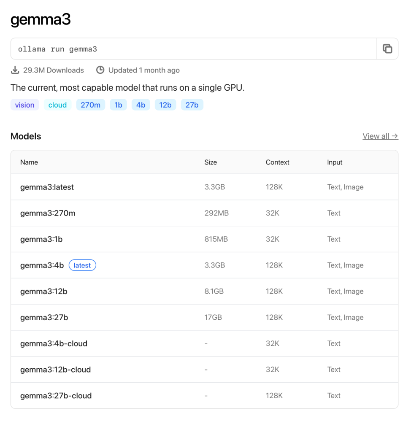Choose the 1b size tag
Viewport: 411px width, 432px height.
coord(118,105)
